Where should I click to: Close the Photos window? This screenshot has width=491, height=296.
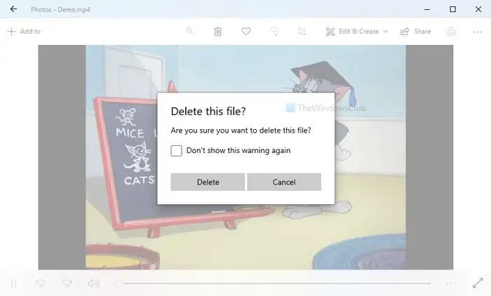[x=478, y=9]
